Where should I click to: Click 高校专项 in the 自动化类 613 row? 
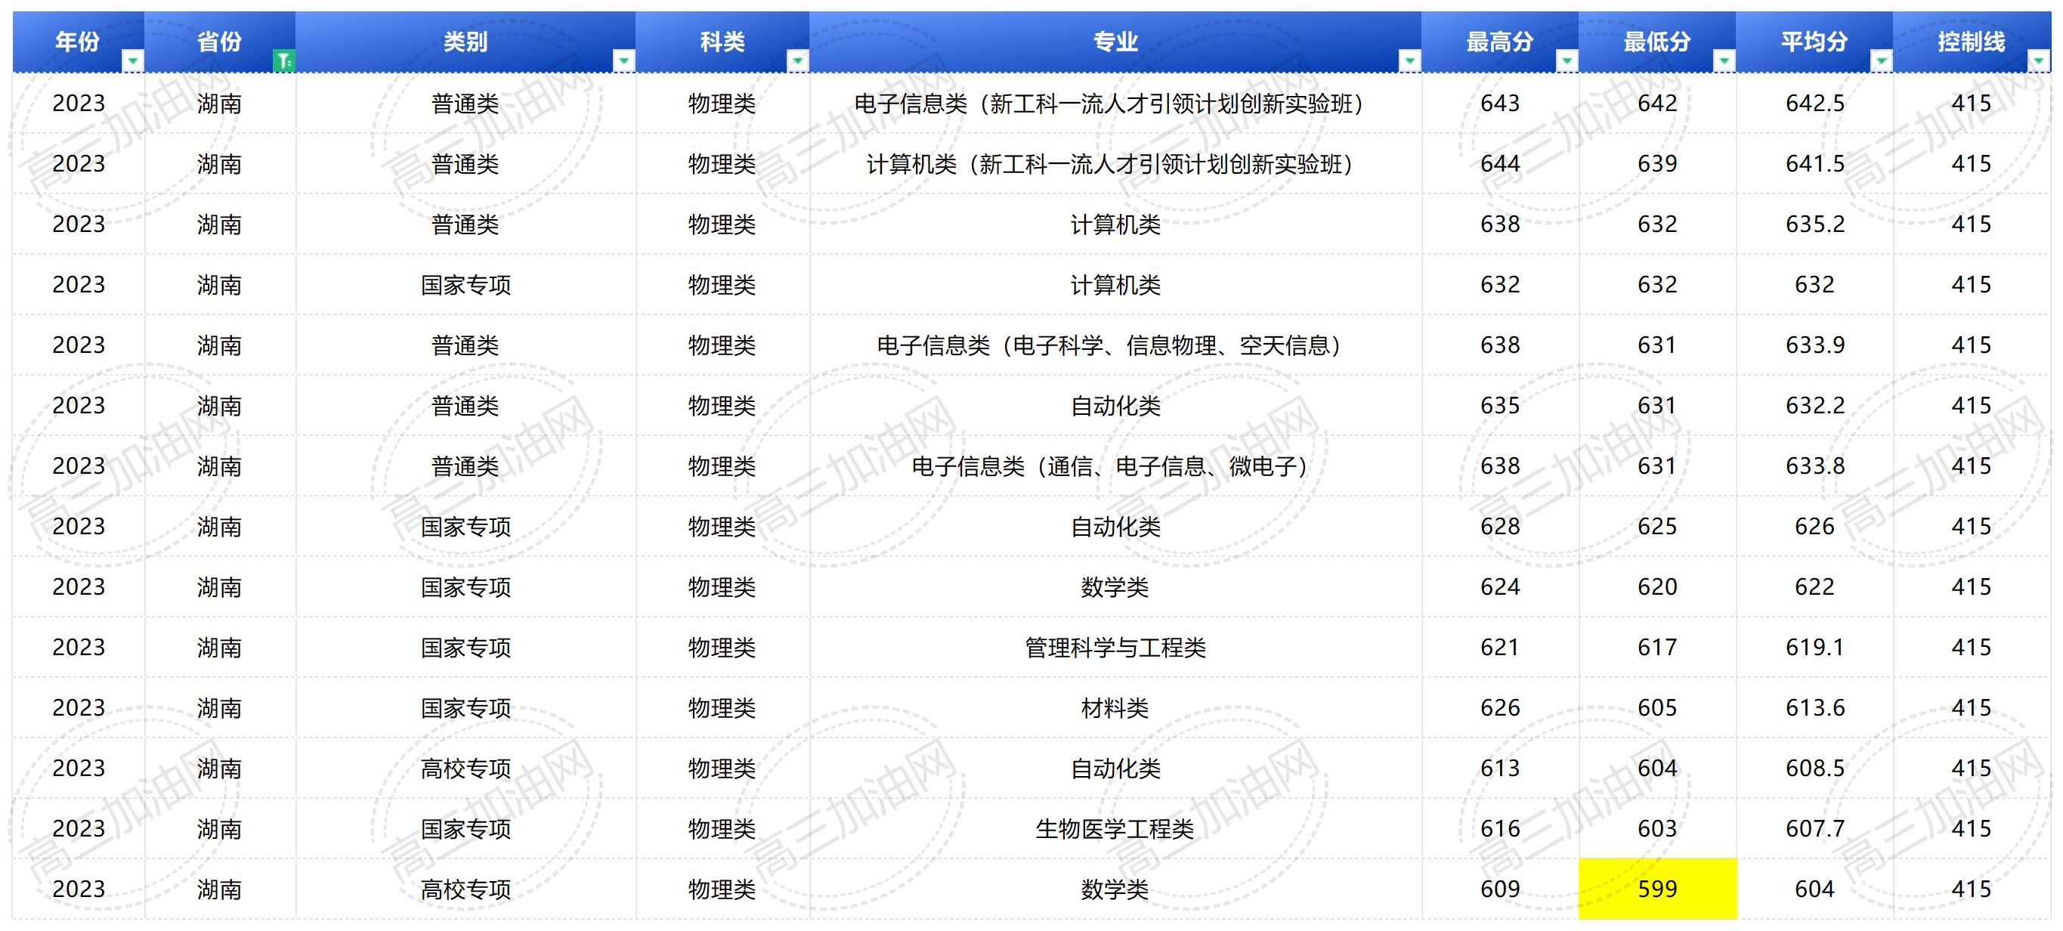tap(465, 769)
